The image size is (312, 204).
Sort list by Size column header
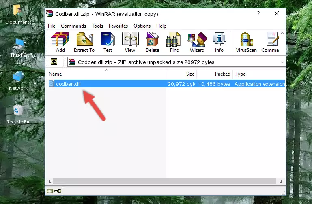click(181, 74)
